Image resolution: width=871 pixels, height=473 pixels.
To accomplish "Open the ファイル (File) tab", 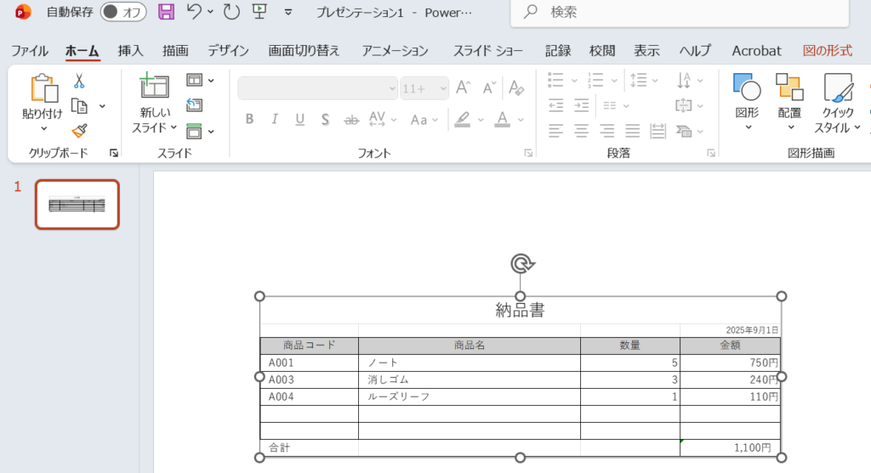I will (30, 50).
